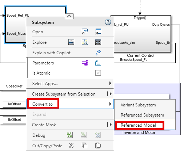This screenshot has width=184, height=156.
Task: Click the Speed_fb port label
Action: coord(163,43)
